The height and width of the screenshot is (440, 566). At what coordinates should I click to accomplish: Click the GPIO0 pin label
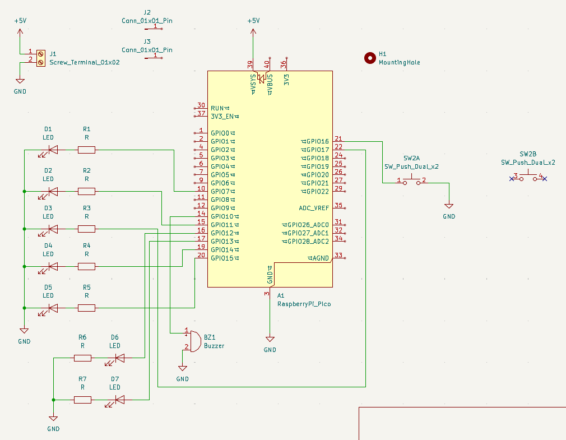[x=223, y=133]
